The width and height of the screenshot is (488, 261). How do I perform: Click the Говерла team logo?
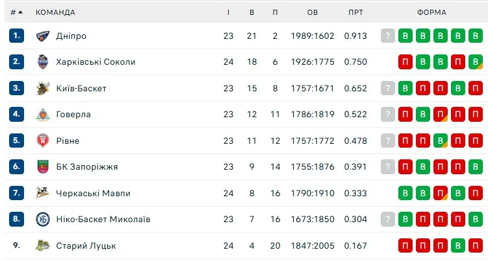click(43, 115)
